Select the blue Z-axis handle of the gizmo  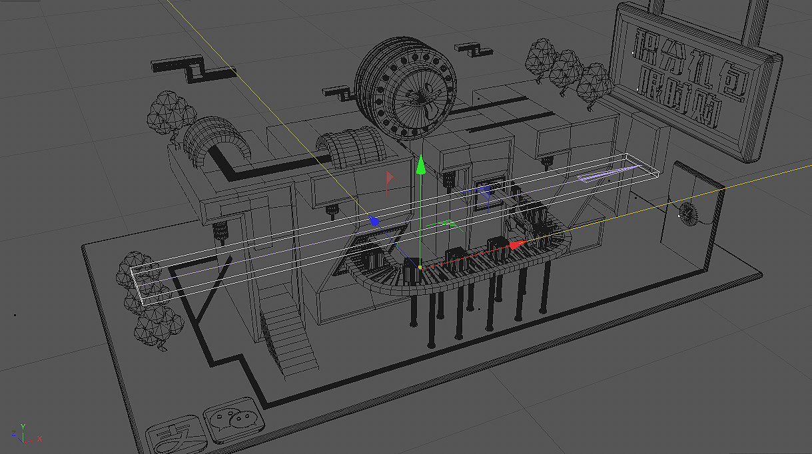coord(374,222)
